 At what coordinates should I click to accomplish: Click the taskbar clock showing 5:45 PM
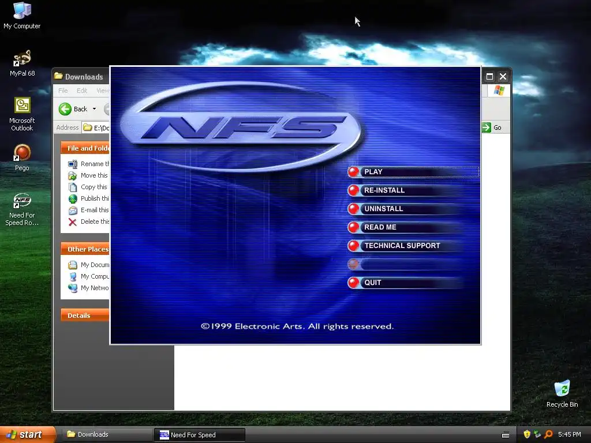click(570, 435)
